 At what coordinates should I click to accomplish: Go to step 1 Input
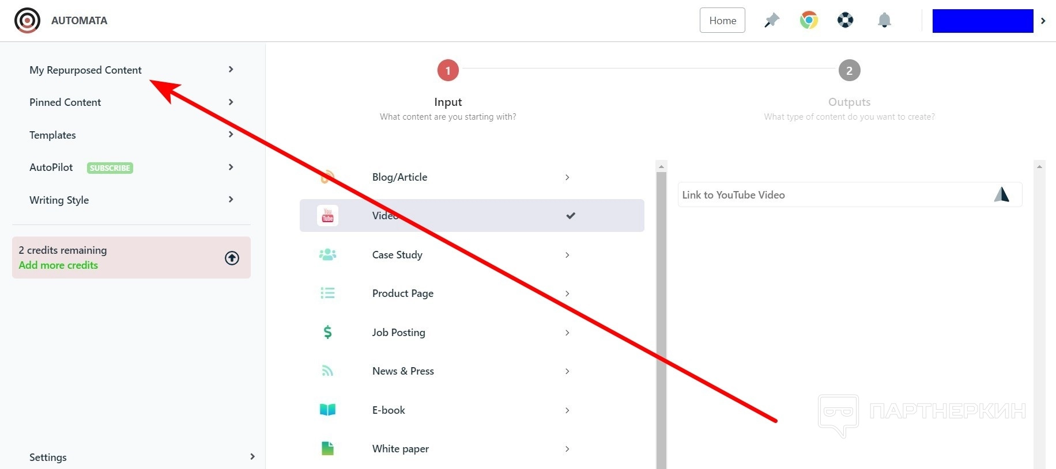point(448,70)
